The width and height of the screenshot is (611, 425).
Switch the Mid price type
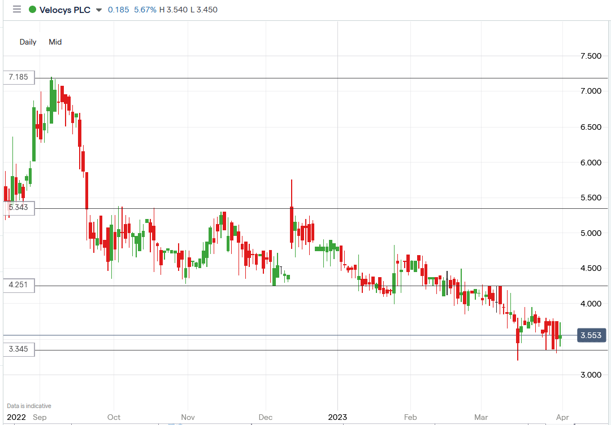click(x=55, y=42)
